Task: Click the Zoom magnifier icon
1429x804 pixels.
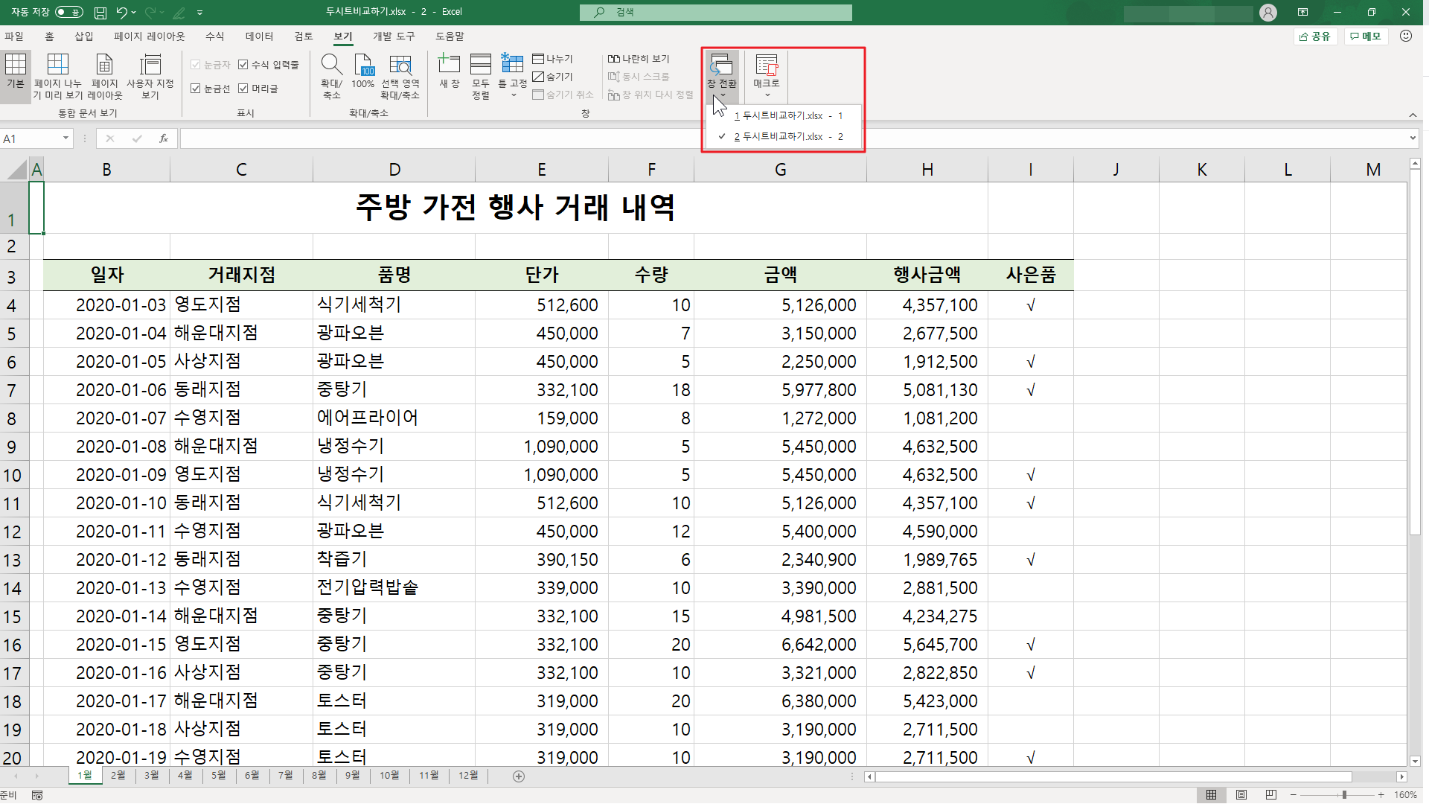Action: coord(331,65)
